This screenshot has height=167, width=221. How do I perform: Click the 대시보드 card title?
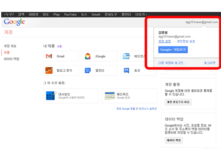click(64, 94)
